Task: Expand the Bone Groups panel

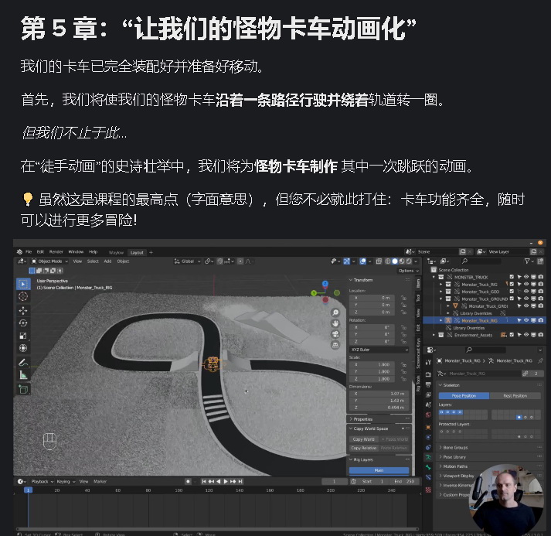Action: click(455, 448)
